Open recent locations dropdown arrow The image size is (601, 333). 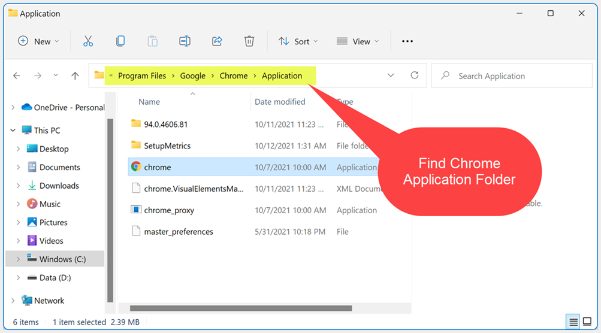point(56,75)
